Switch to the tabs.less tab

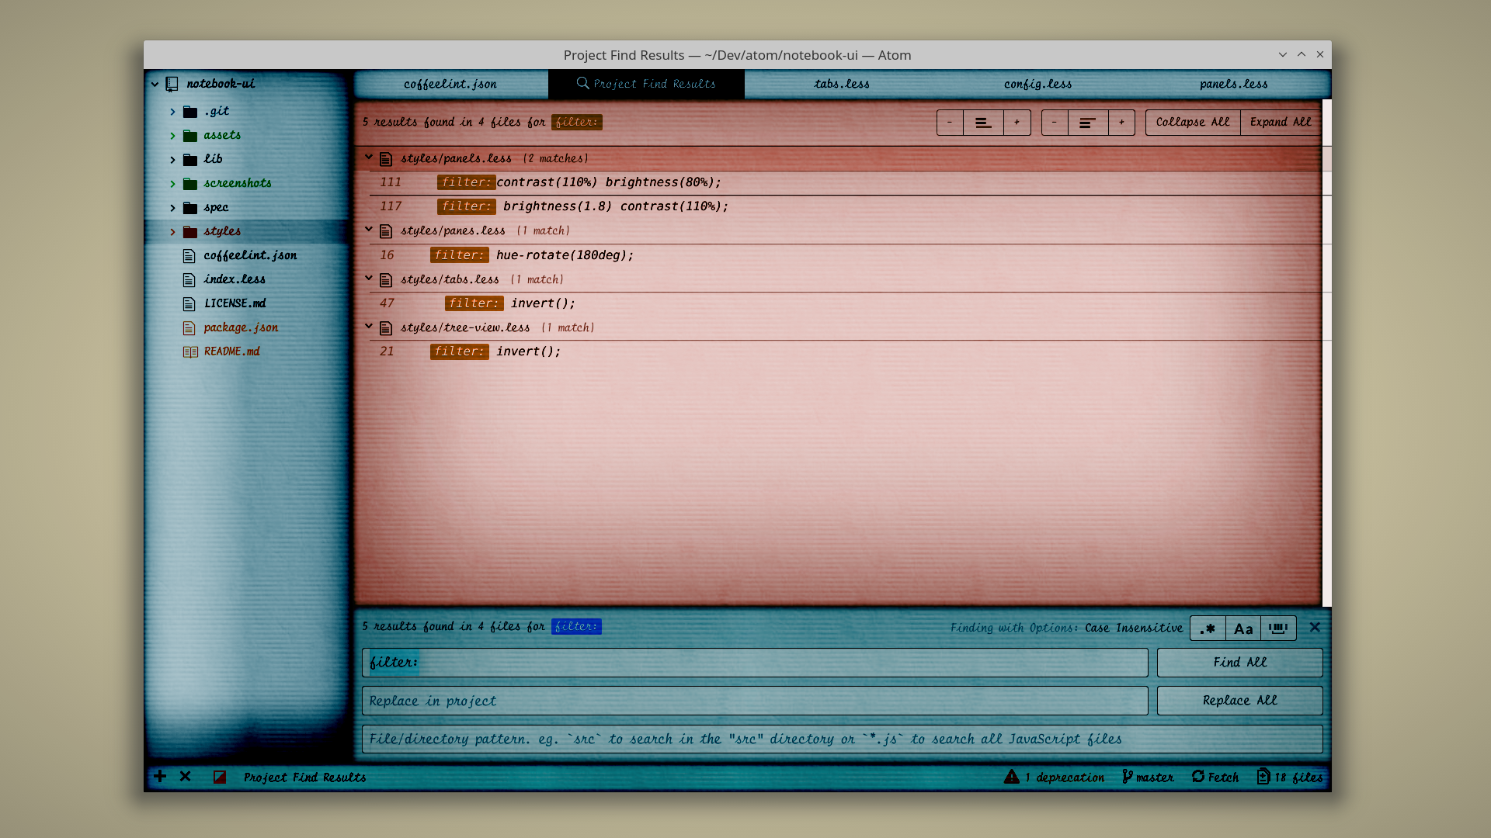click(x=842, y=84)
